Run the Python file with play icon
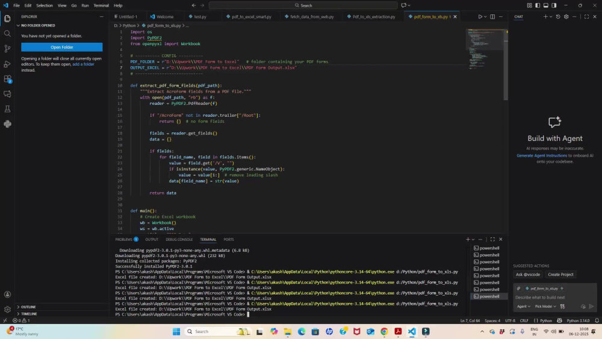 [480, 16]
